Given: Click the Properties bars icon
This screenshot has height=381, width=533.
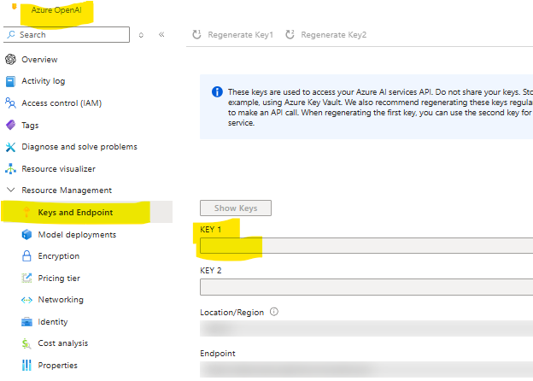Looking at the screenshot, I should pos(26,366).
